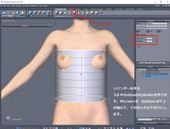Click the Smoothing button
Image resolution: width=170 pixels, height=129 pixels.
pyautogui.click(x=140, y=29)
